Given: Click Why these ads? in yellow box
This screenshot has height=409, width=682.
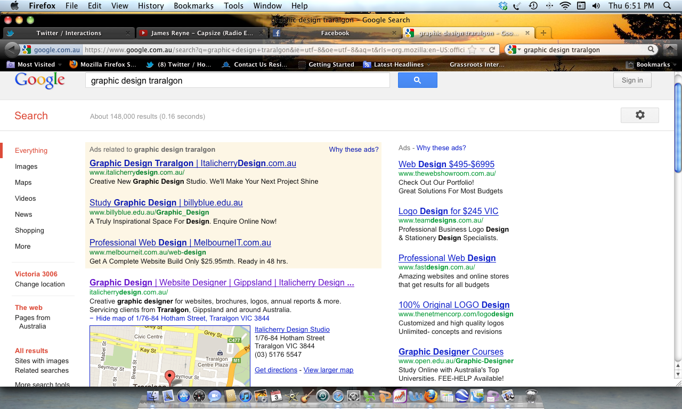Looking at the screenshot, I should 354,150.
